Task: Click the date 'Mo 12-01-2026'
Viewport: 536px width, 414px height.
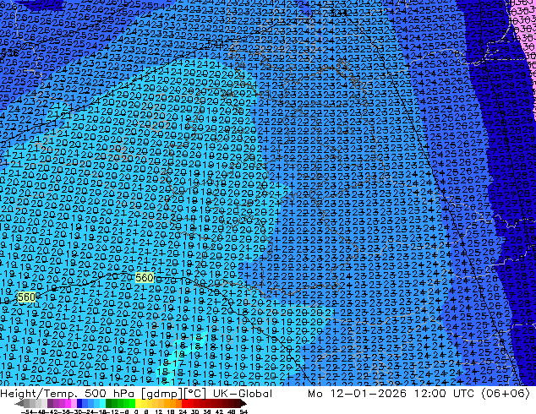Action: click(x=357, y=394)
